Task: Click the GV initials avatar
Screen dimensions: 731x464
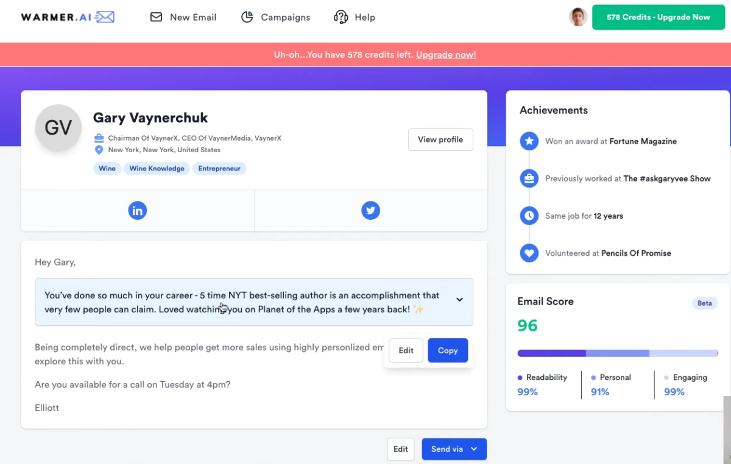Action: pyautogui.click(x=58, y=127)
